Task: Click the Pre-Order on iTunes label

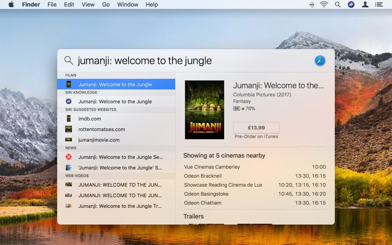Action: 256,137
